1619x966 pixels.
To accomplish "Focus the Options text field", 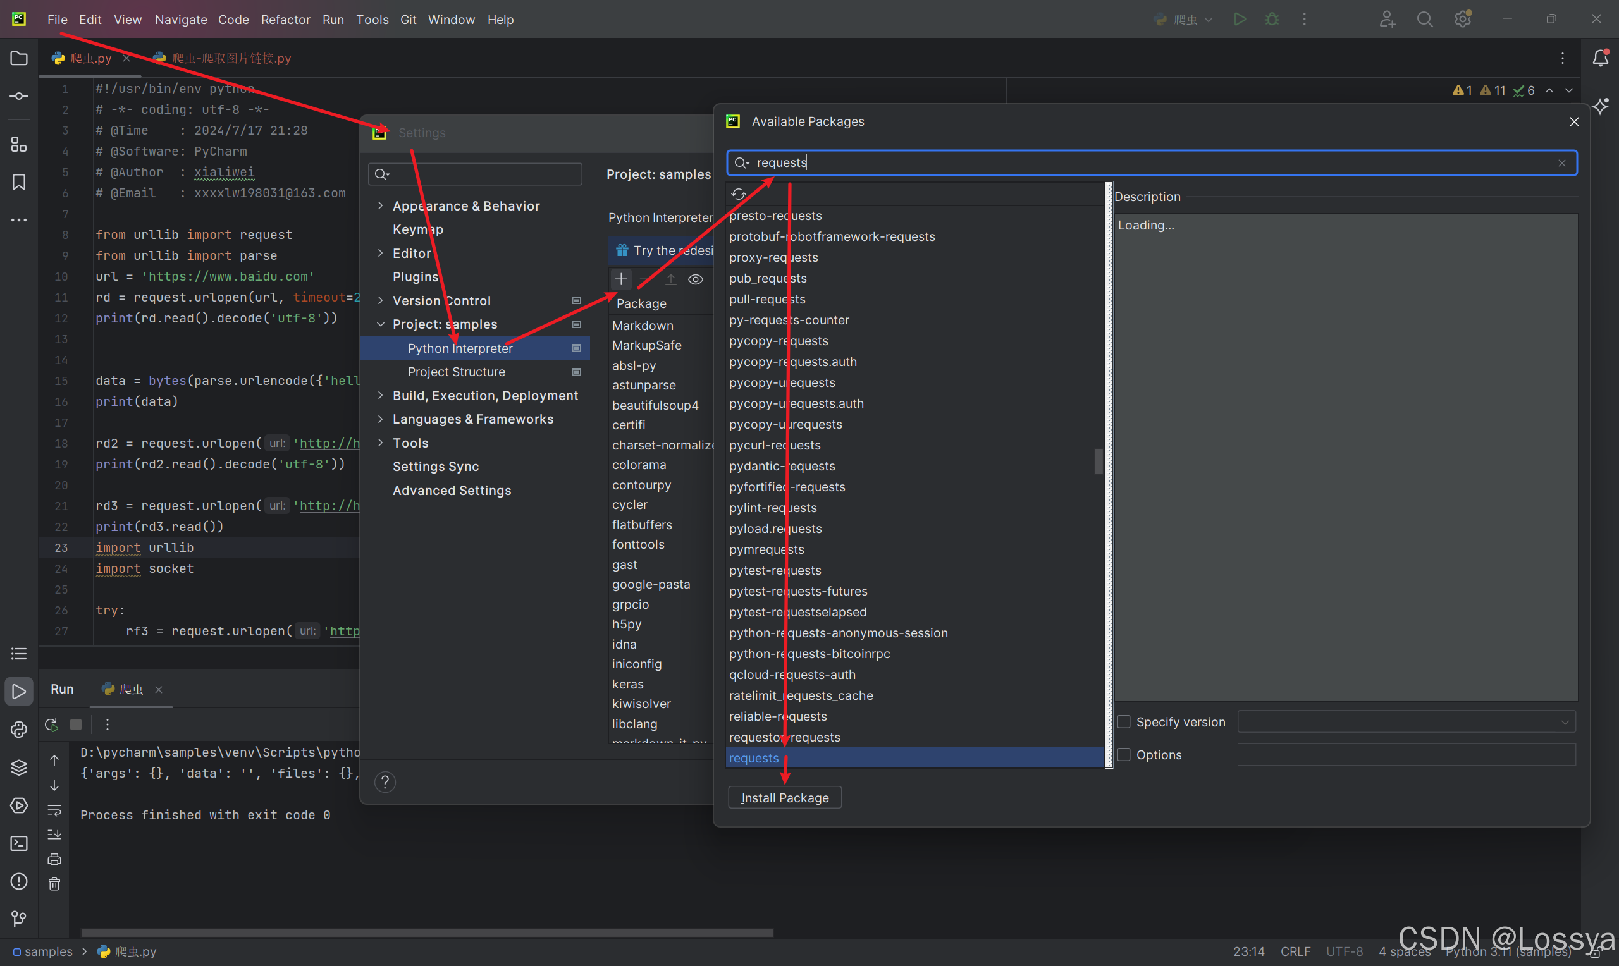I will pos(1406,754).
